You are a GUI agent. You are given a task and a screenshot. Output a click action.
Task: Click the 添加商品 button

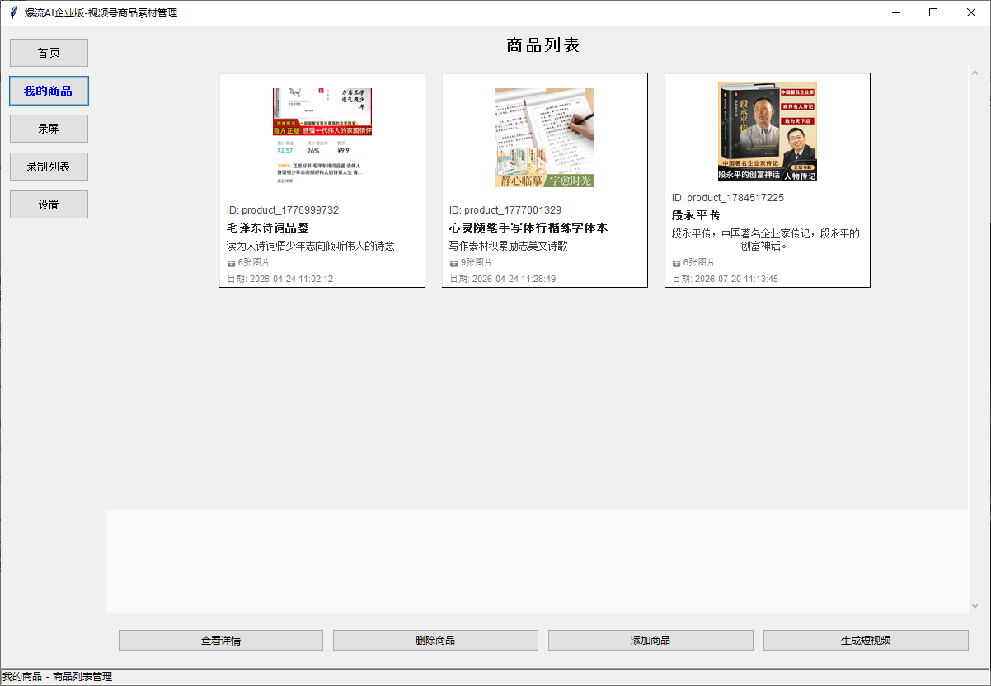coord(650,641)
